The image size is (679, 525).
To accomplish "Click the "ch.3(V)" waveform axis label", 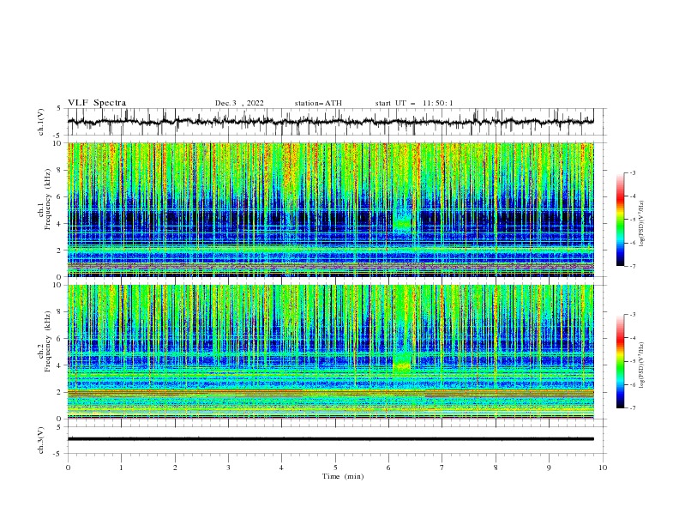I will pos(41,440).
